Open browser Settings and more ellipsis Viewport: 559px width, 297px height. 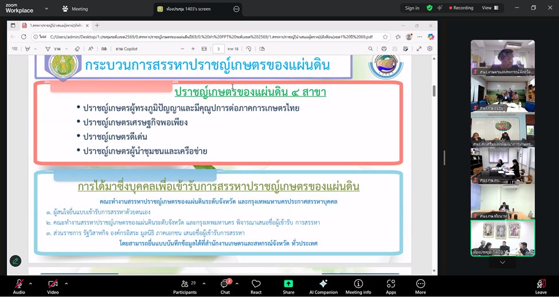(x=420, y=37)
